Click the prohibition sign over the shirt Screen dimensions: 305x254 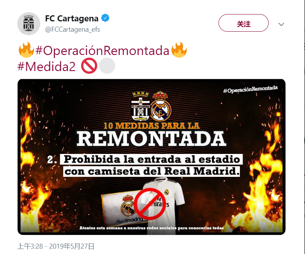coord(150,204)
